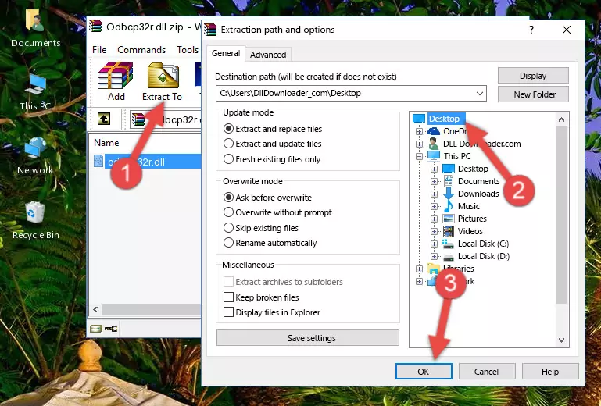Select top-level Desktop node in tree
Viewport: 601px width, 406px height.
[444, 119]
